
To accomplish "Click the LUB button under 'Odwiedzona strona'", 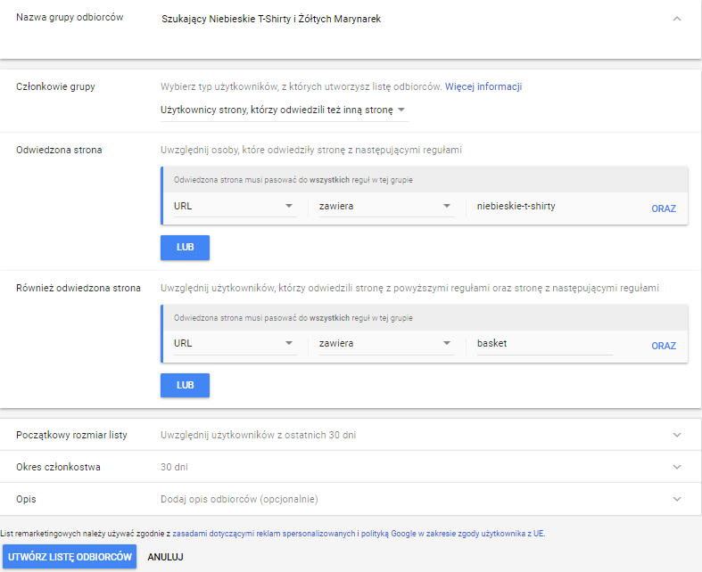I will coord(185,248).
